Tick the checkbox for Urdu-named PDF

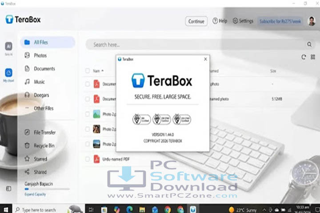tap(88, 159)
